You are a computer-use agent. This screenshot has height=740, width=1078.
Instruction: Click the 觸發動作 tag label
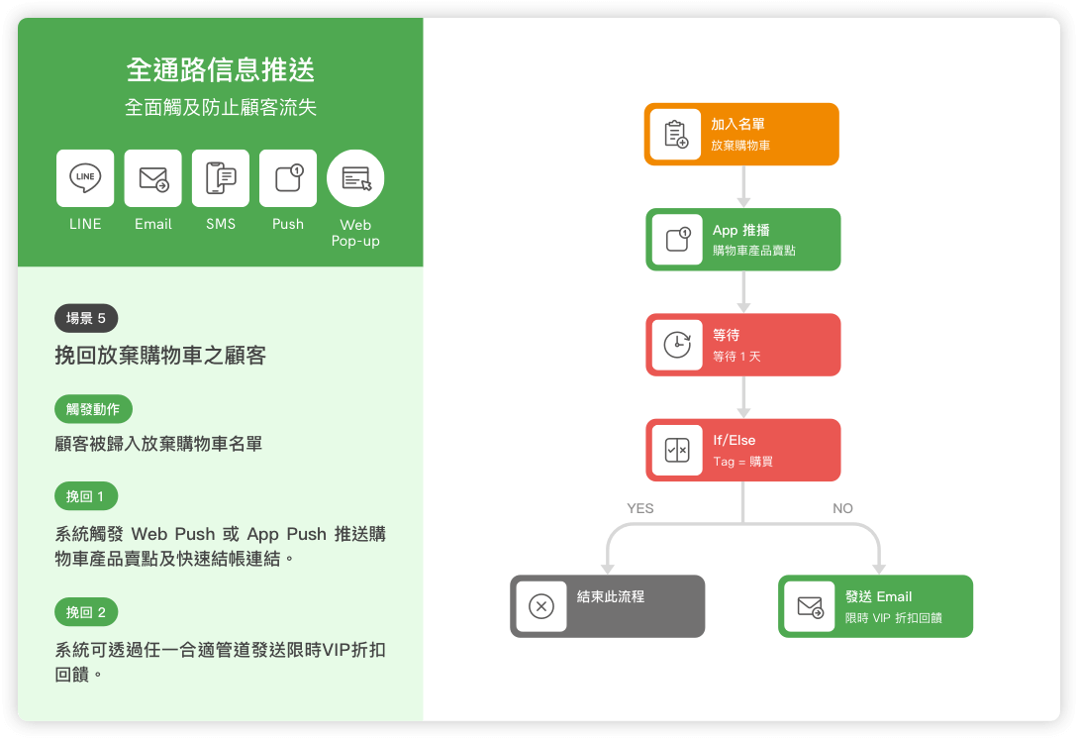(x=93, y=408)
